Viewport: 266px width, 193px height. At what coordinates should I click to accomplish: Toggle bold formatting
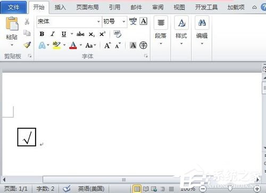(x=42, y=34)
